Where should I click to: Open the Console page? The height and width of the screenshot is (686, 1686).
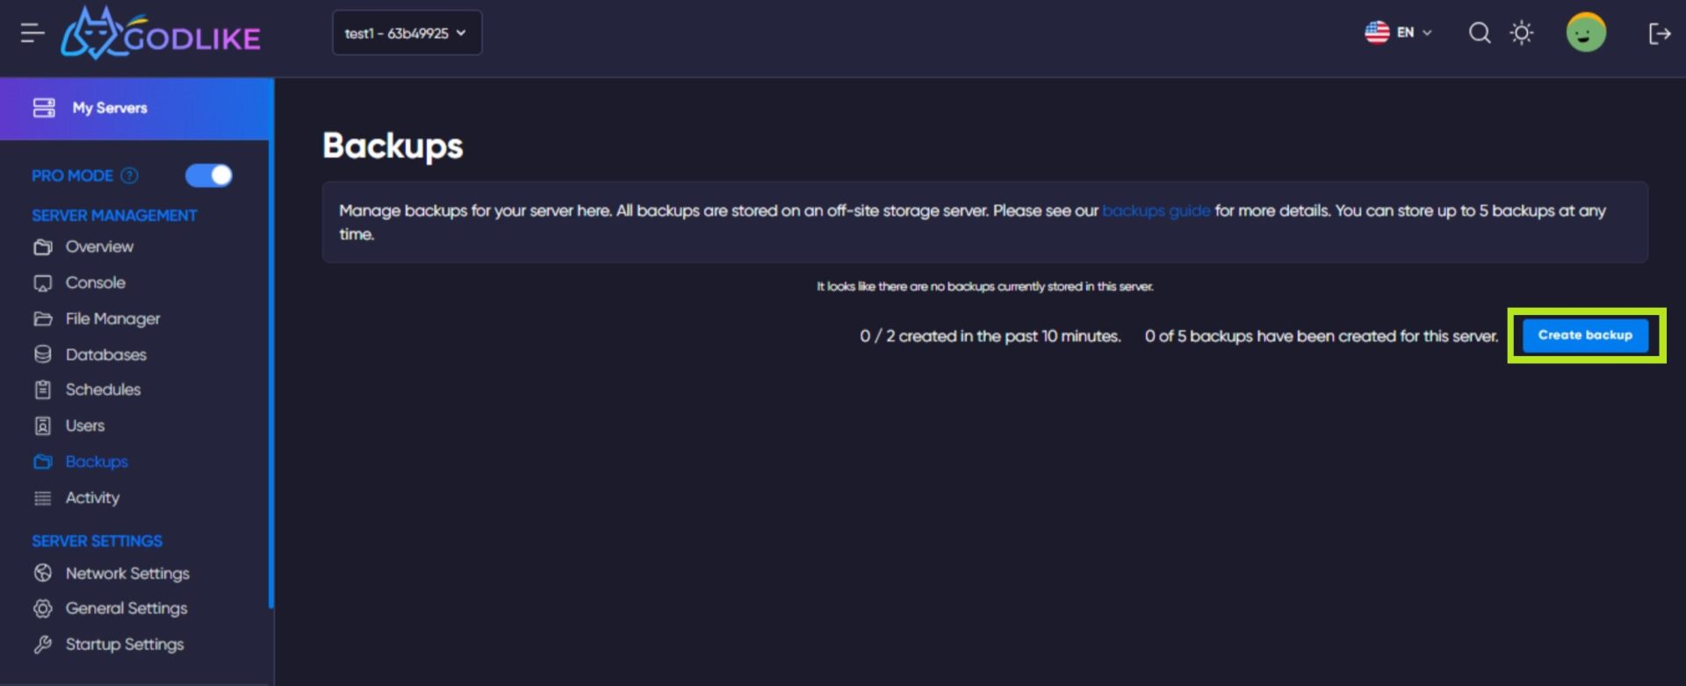pyautogui.click(x=95, y=282)
